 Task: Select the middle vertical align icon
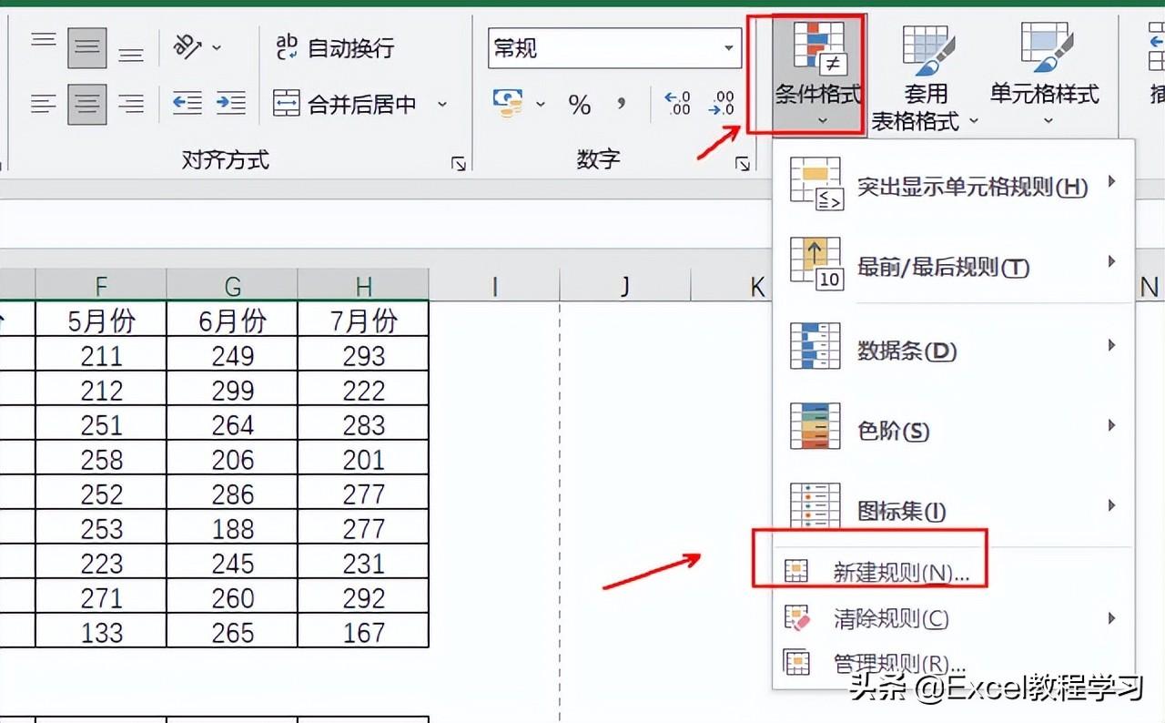pos(87,47)
